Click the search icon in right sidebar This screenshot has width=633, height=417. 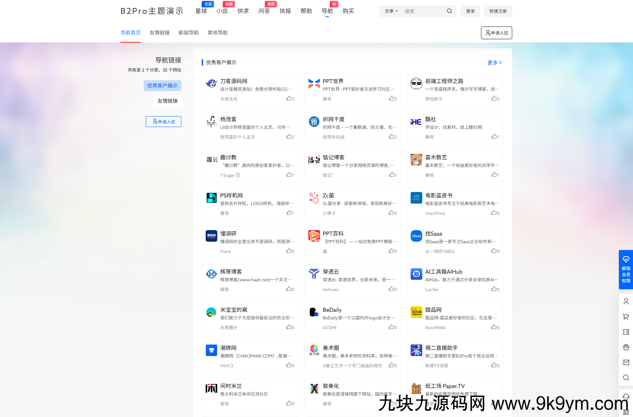(x=626, y=377)
